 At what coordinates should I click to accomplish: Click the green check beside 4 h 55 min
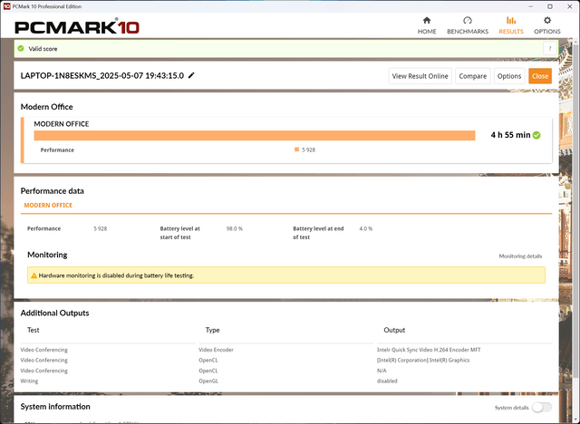coord(536,135)
